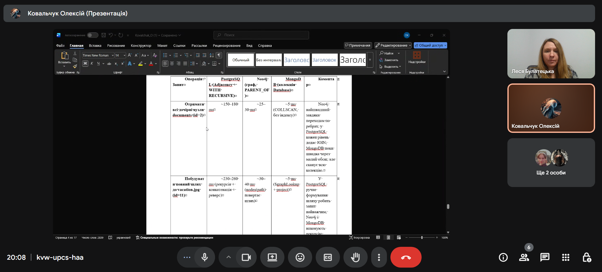Click the present screen icon
Viewport: 602px width, 272px height.
tap(272, 257)
